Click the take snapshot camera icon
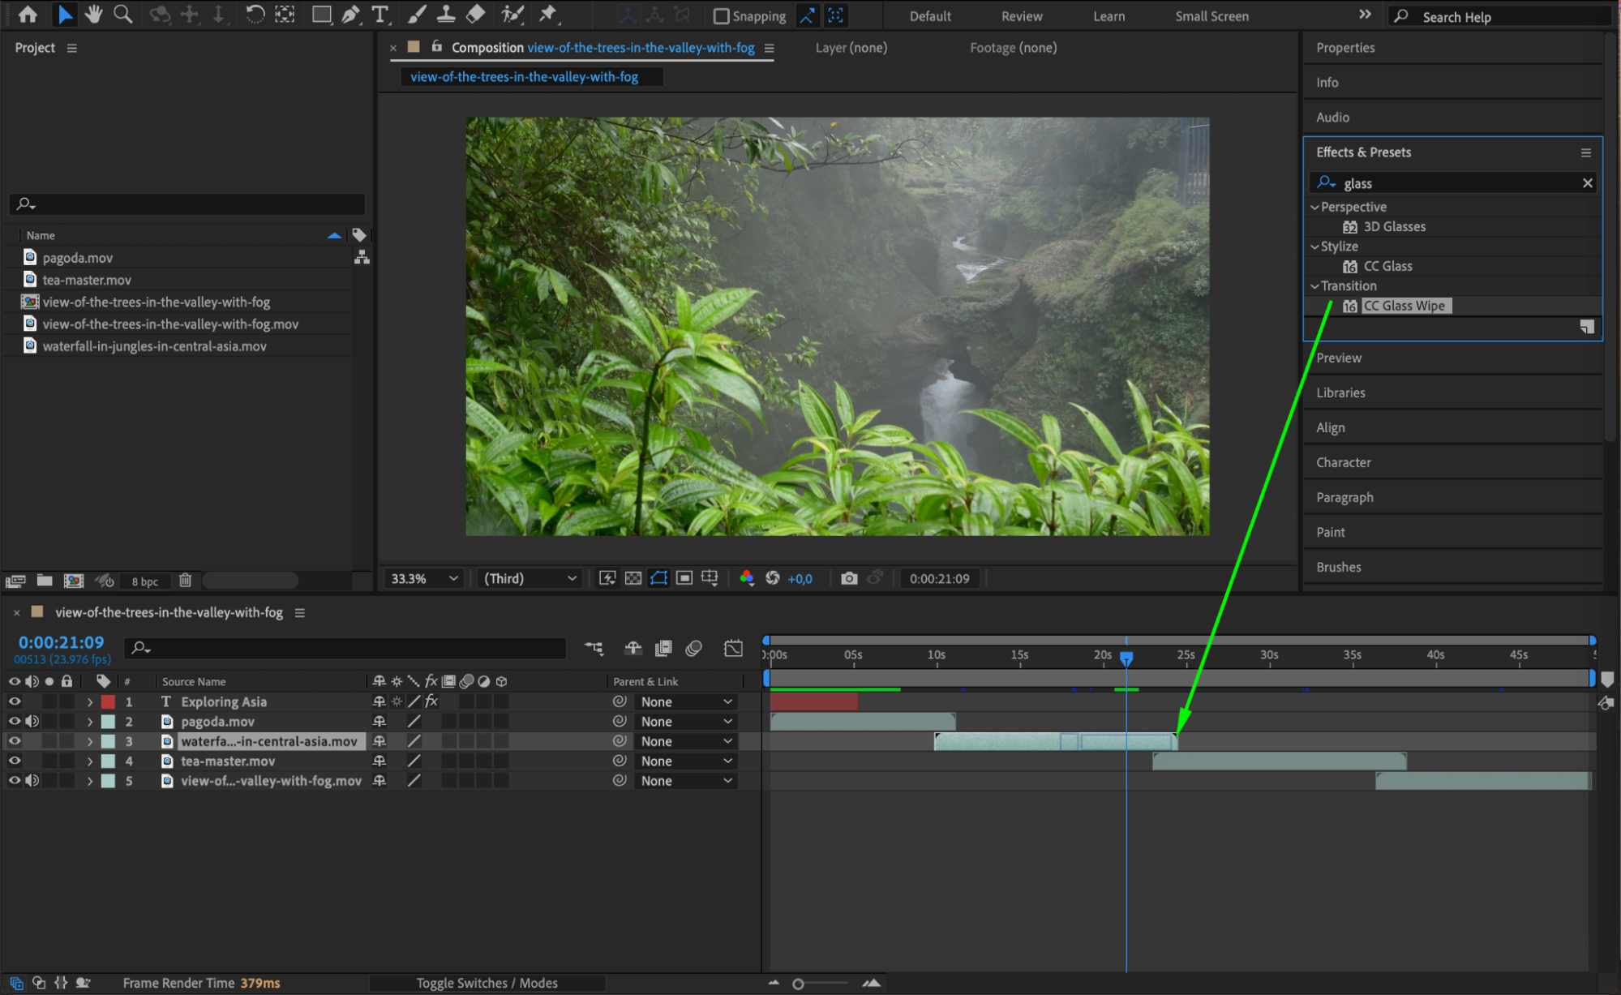 [x=848, y=578]
